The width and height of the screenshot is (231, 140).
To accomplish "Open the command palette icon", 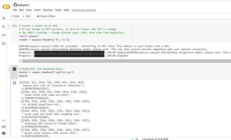I will click(x=4, y=127).
